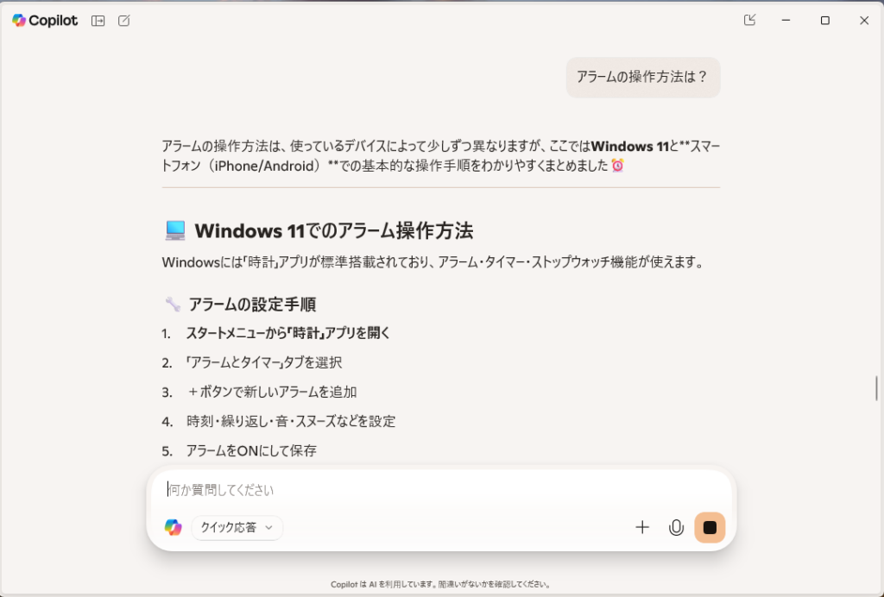Open the pop-out compact view icon
The height and width of the screenshot is (597, 884).
(x=749, y=21)
